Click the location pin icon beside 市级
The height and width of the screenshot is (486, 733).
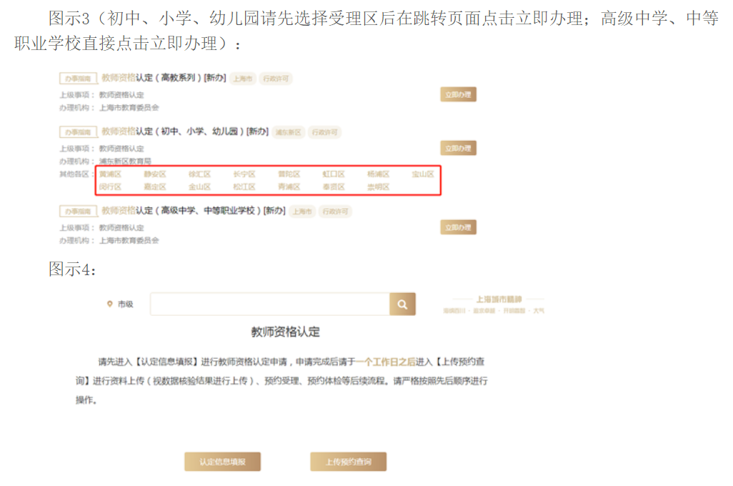coord(110,304)
